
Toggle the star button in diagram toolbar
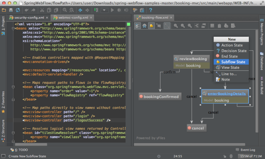click(x=151, y=26)
